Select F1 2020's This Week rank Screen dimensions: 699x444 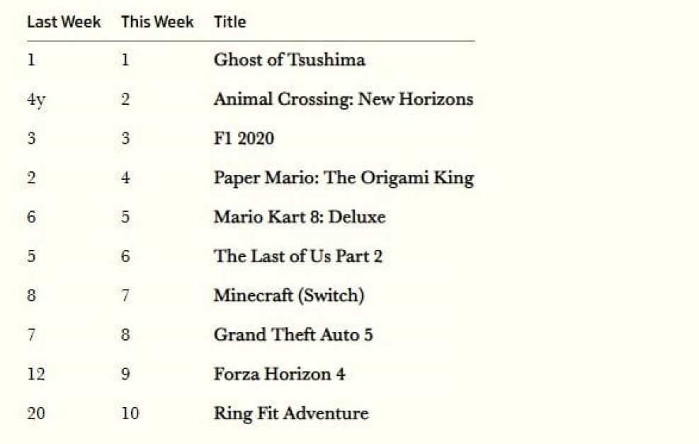pyautogui.click(x=125, y=139)
